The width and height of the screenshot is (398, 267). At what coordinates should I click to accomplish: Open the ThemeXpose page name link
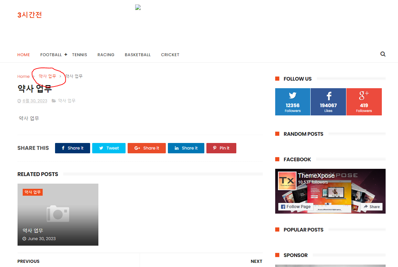(x=316, y=175)
